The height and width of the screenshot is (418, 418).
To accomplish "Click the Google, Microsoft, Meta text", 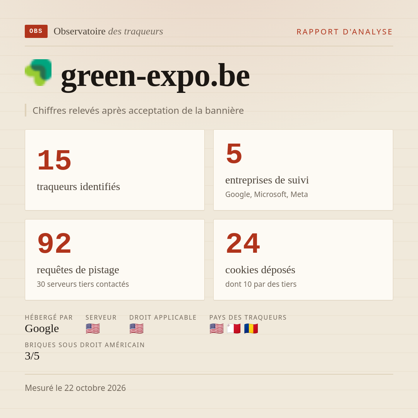I will [267, 194].
